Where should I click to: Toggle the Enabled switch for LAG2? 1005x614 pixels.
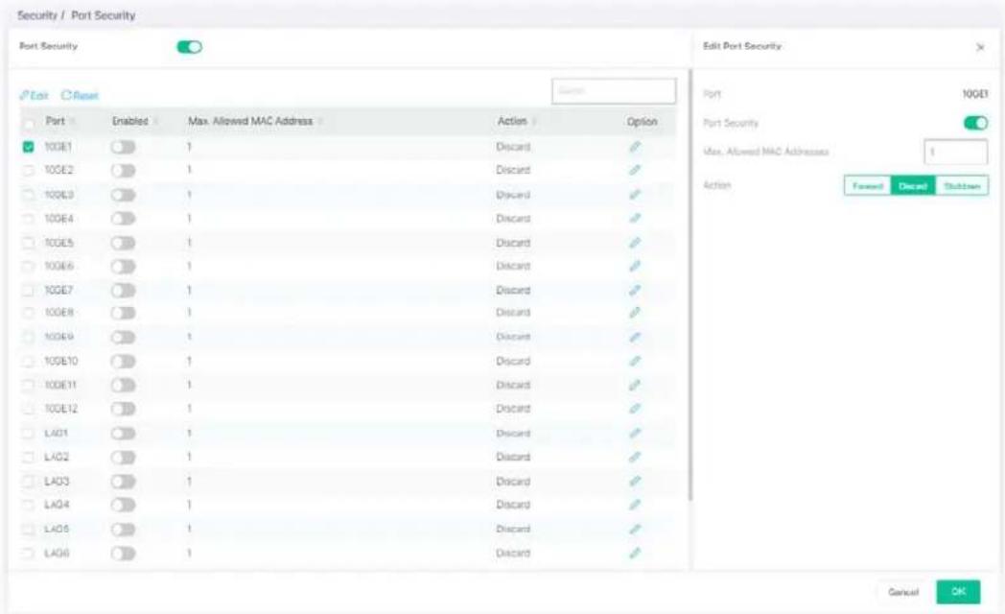click(123, 458)
